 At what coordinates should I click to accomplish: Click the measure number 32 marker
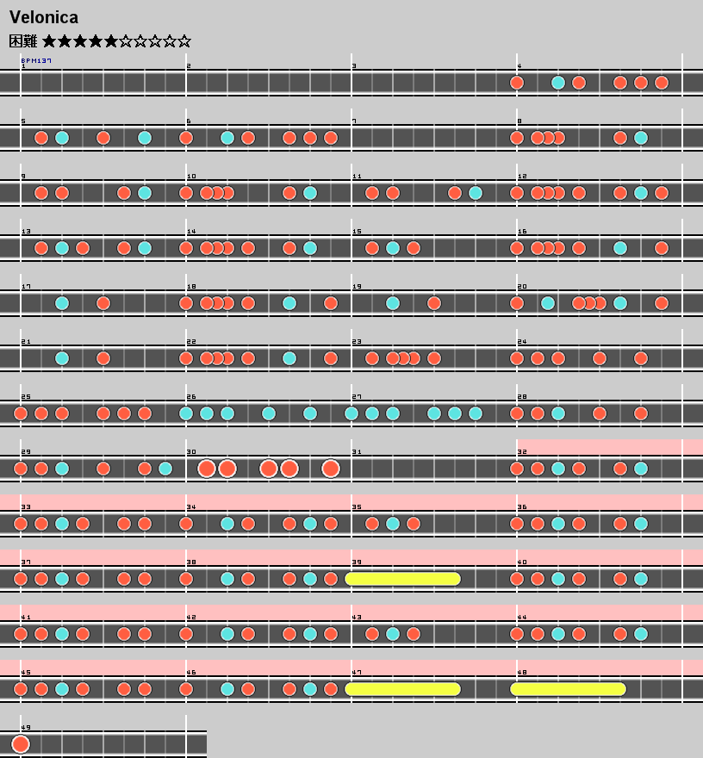point(522,452)
